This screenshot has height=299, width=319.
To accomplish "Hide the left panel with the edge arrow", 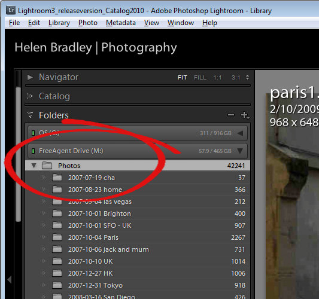I will (10, 280).
